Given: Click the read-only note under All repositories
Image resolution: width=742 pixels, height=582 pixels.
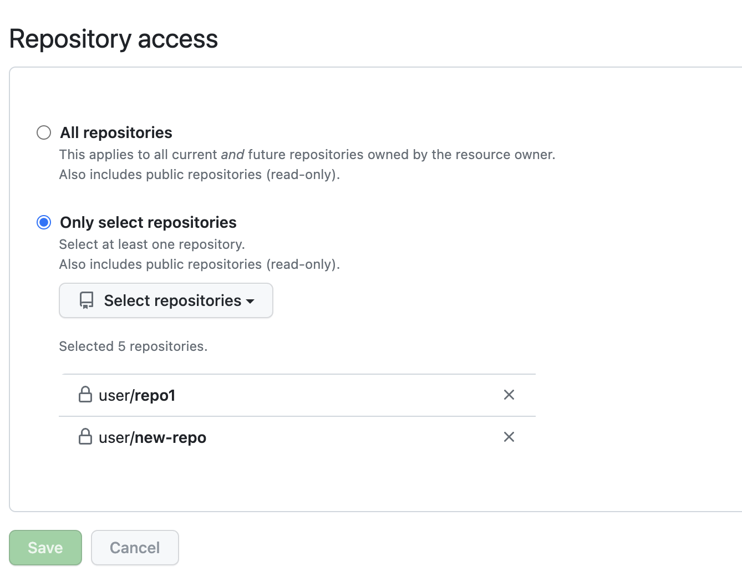Looking at the screenshot, I should tap(200, 175).
